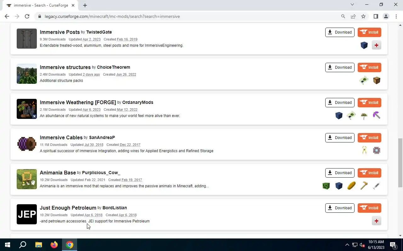Open Animania Base title link
Image resolution: width=403 pixels, height=251 pixels.
[x=58, y=173]
